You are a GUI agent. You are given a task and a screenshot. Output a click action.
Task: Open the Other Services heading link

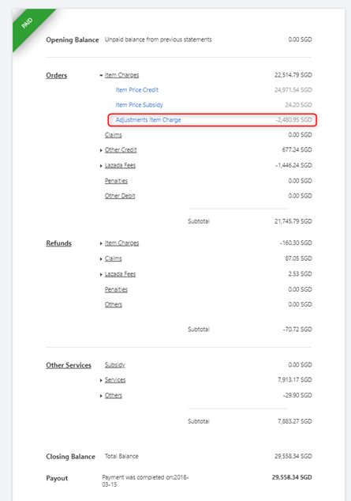click(69, 365)
